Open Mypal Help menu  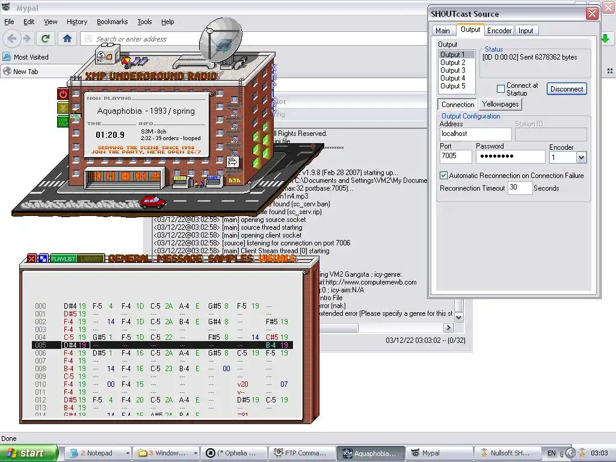coord(168,22)
